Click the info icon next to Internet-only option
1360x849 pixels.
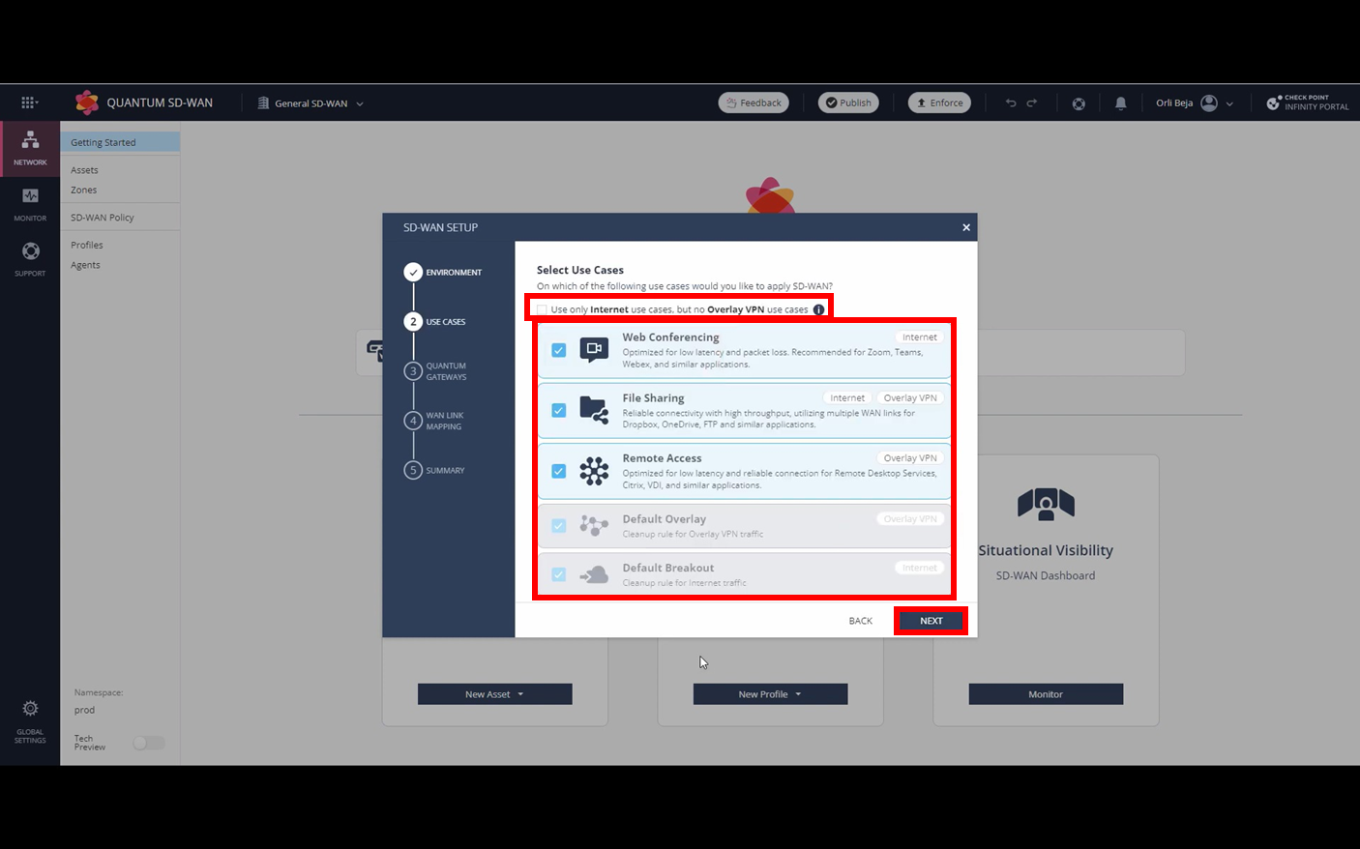pos(819,309)
